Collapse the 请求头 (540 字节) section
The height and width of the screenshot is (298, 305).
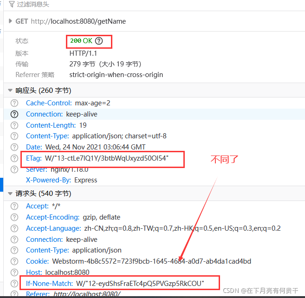pyautogui.click(x=10, y=194)
